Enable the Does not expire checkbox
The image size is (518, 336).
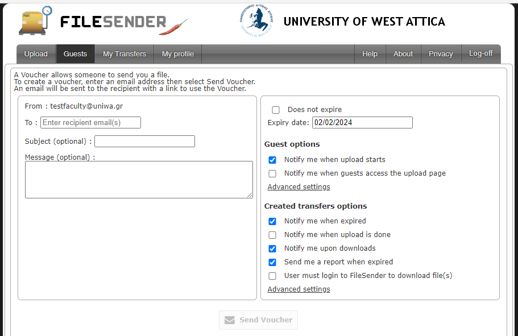pos(276,110)
